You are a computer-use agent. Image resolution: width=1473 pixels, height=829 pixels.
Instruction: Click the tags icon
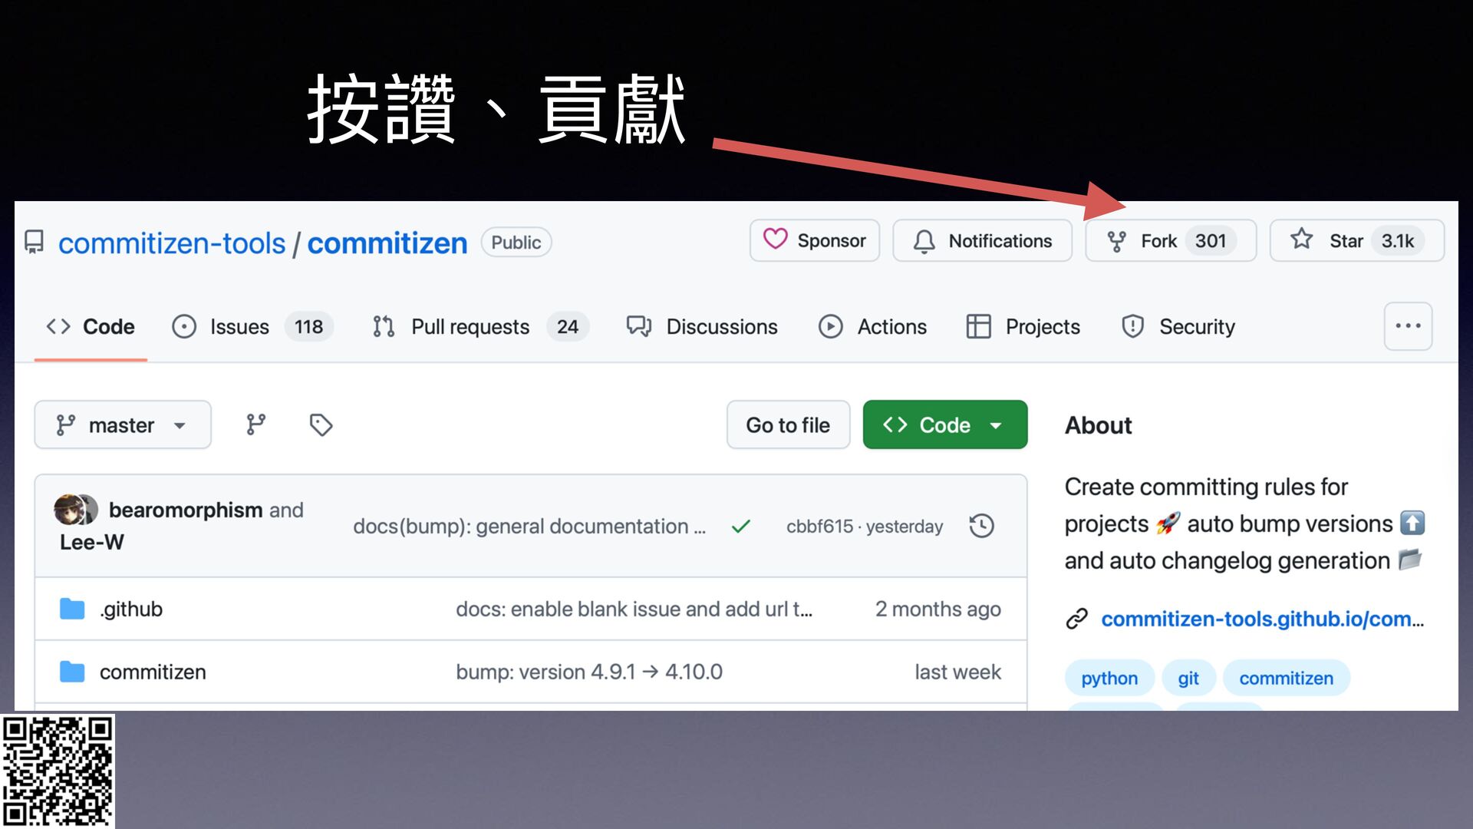321,424
